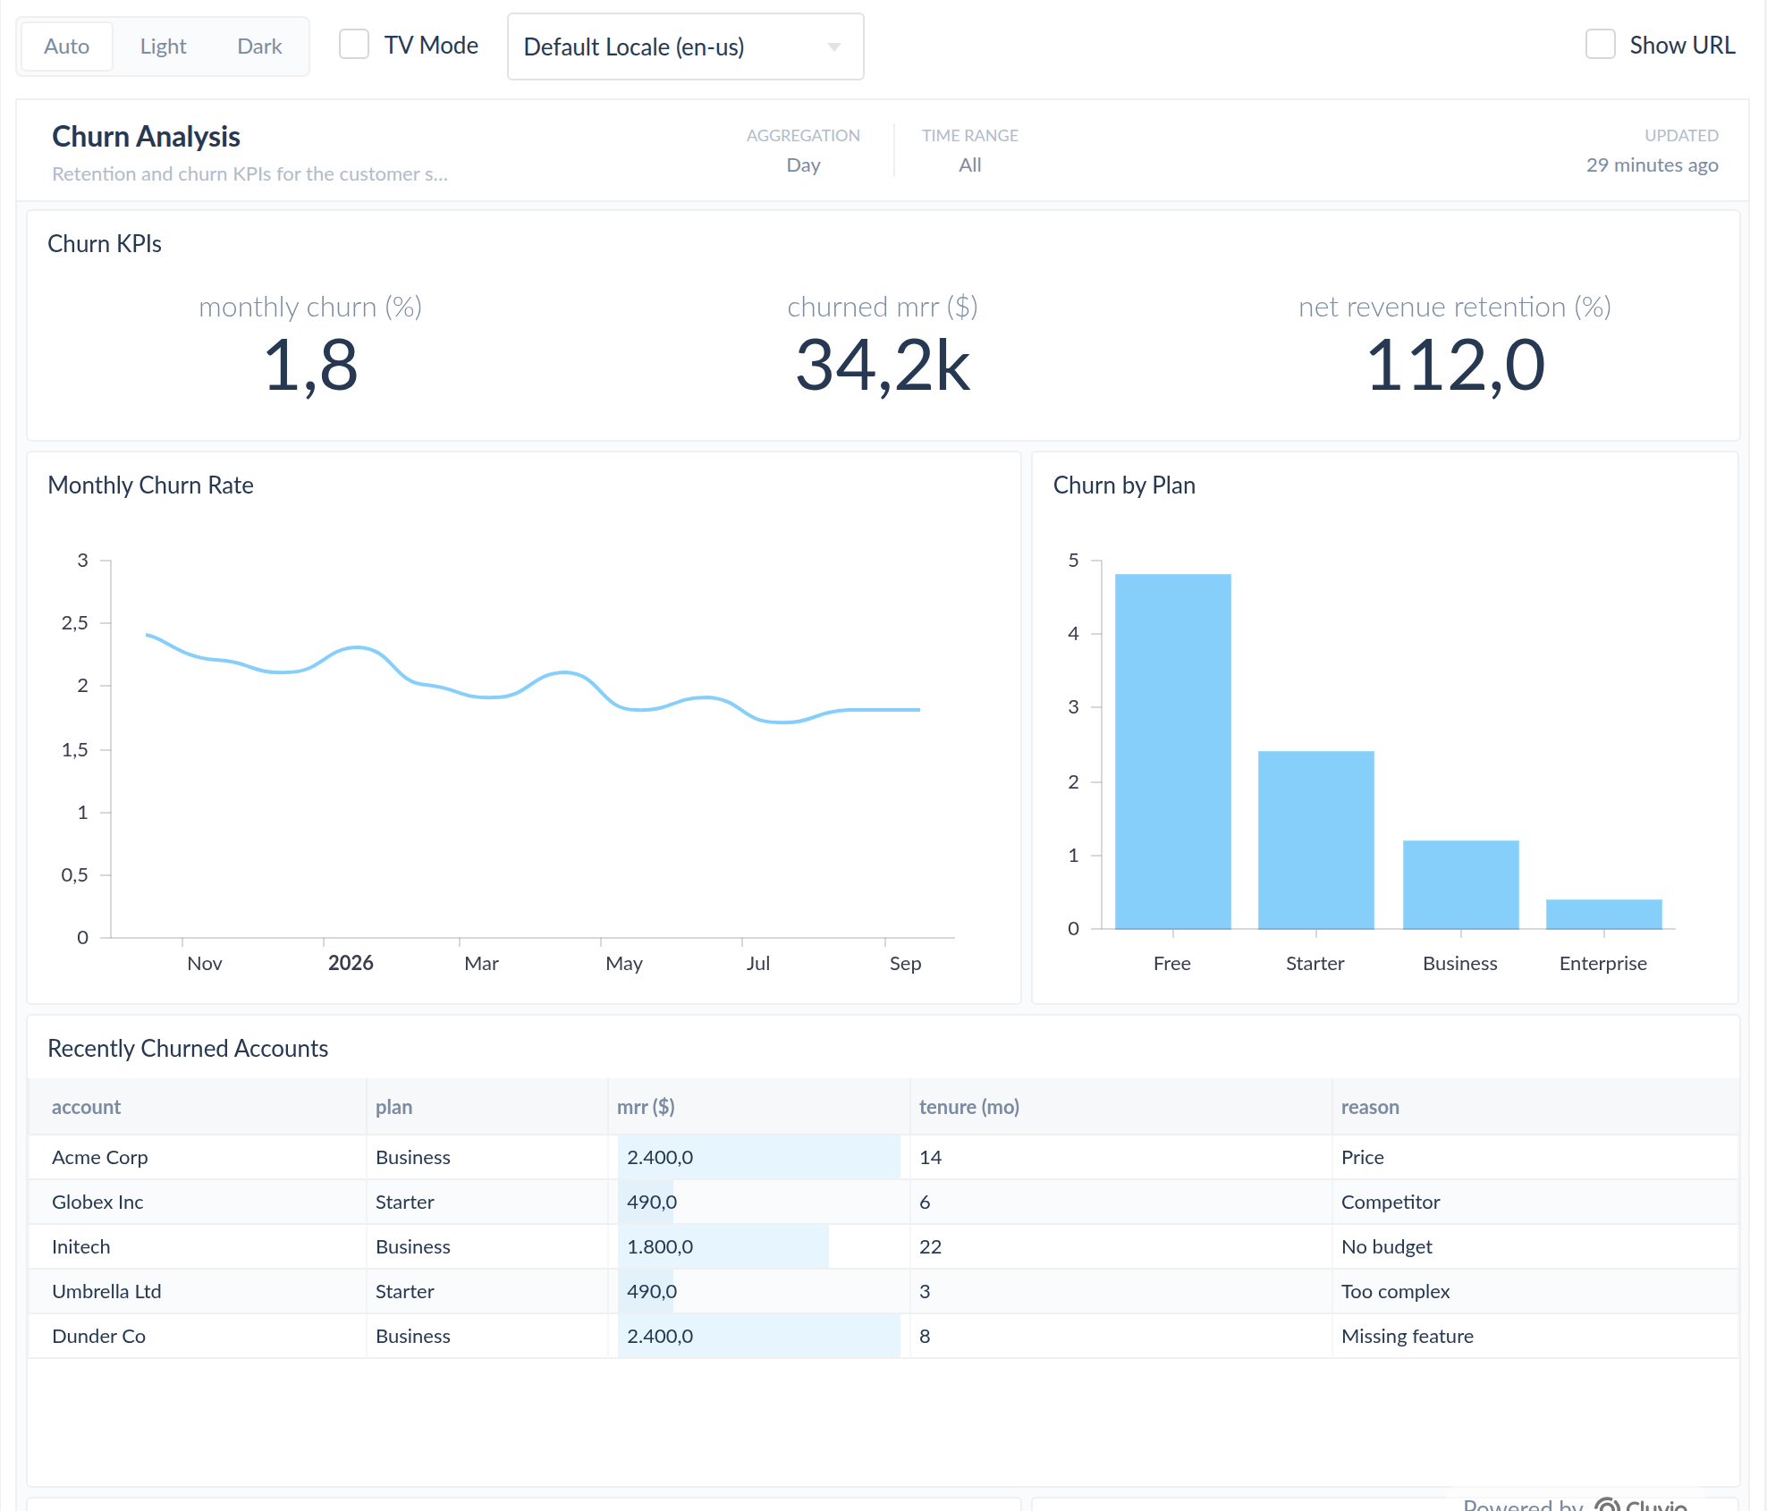
Task: Sort table by account column header
Action: coord(86,1107)
